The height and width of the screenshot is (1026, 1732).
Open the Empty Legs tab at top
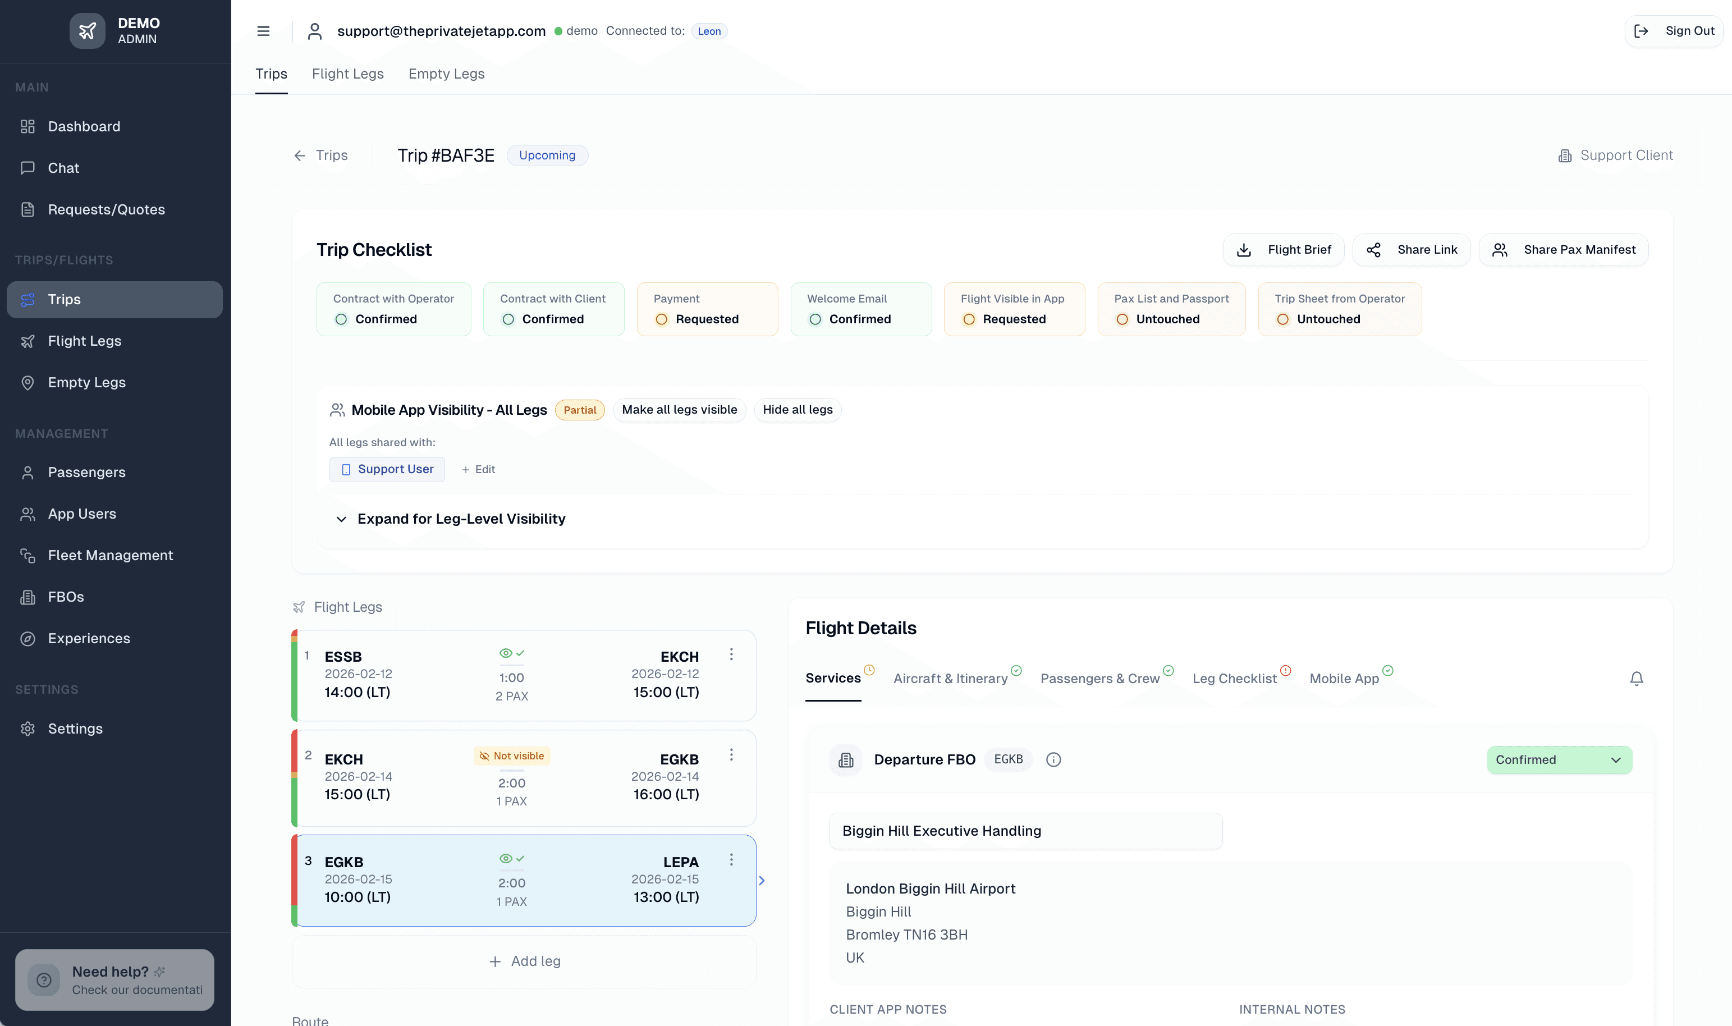(446, 74)
